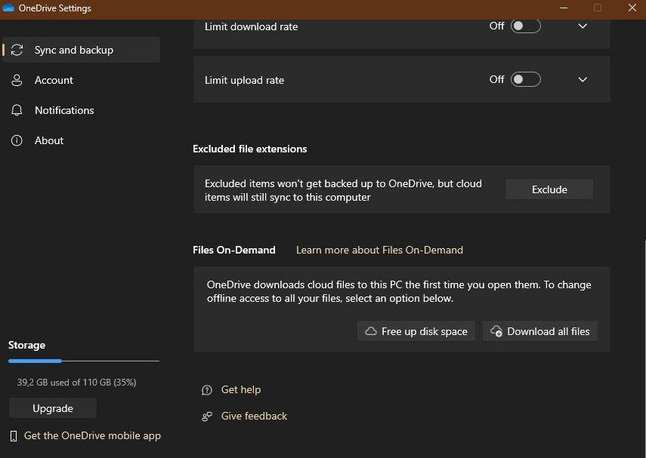Image resolution: width=646 pixels, height=458 pixels.
Task: Turn on the Limit upload rate toggle
Action: coord(525,79)
